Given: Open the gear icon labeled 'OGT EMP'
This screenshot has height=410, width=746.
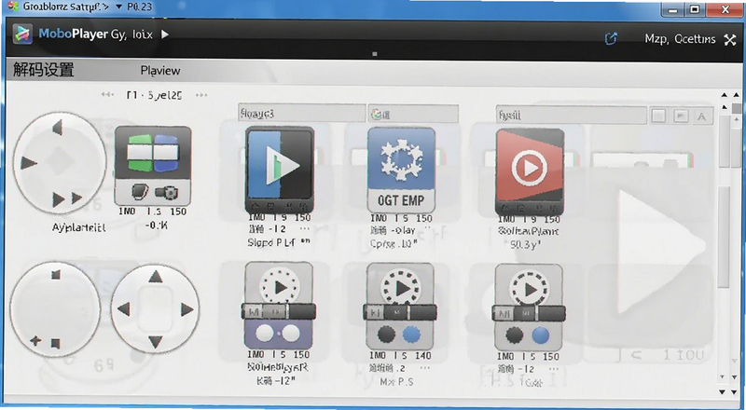Looking at the screenshot, I should (x=402, y=170).
